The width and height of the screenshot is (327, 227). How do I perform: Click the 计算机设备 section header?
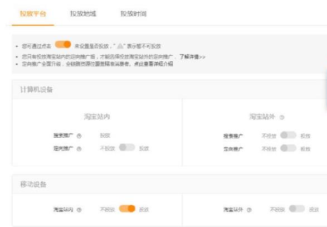[36, 90]
